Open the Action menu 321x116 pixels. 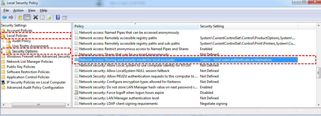[x=18, y=10]
